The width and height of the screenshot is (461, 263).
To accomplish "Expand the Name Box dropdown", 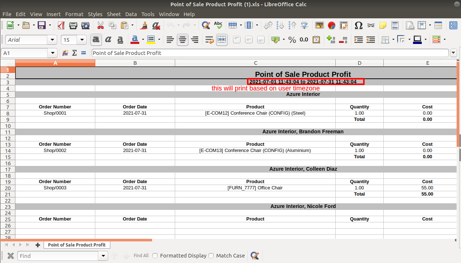I will (x=53, y=53).
